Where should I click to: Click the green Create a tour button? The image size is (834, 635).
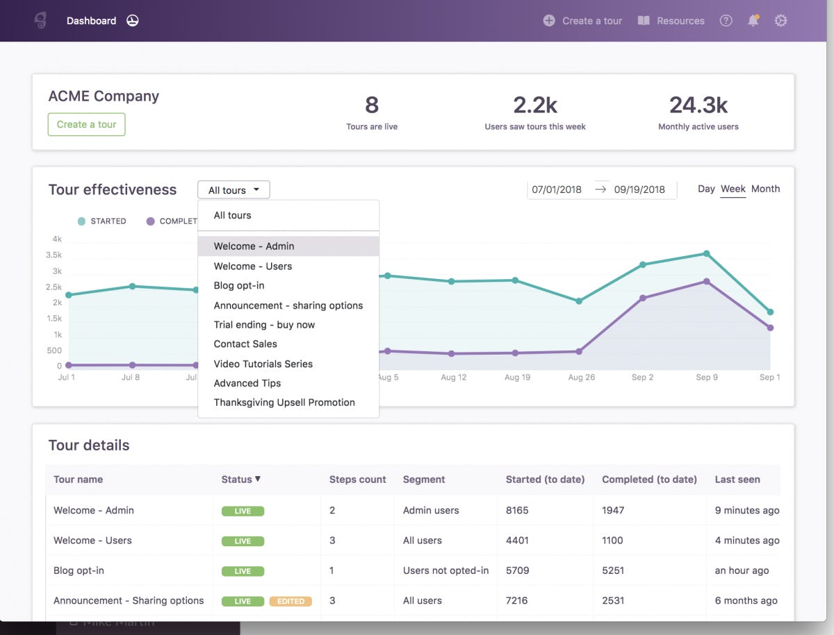(x=86, y=124)
